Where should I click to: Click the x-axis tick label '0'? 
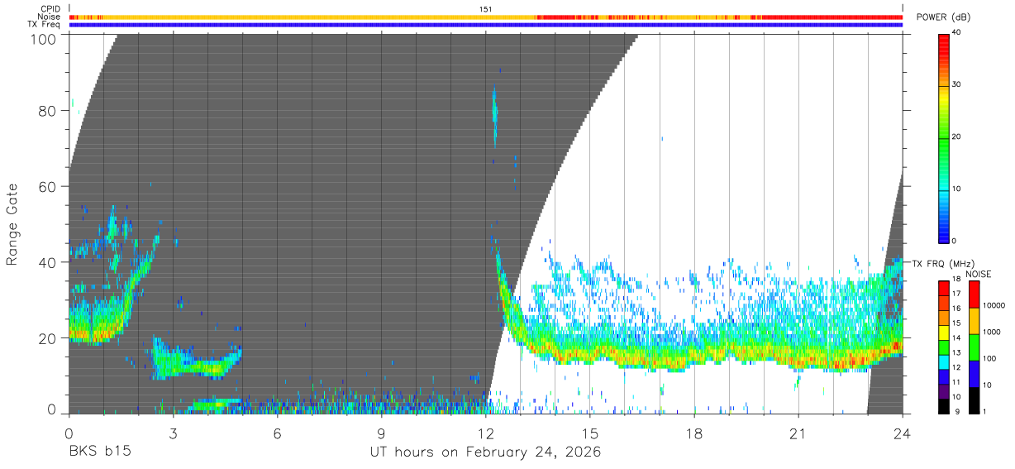tap(69, 433)
